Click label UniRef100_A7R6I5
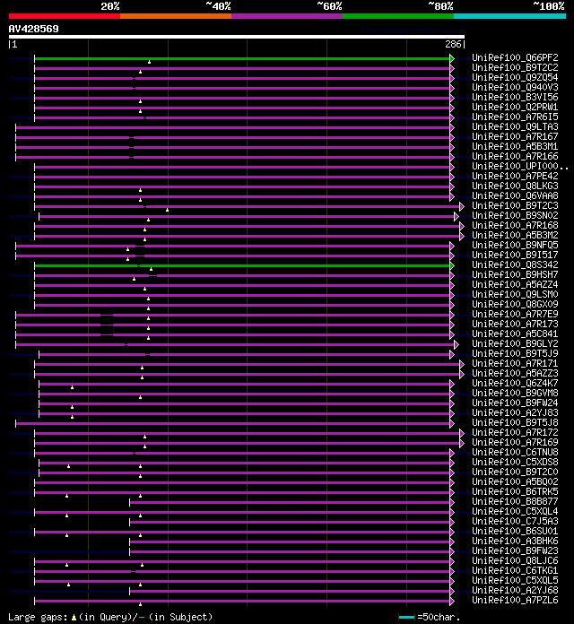The image size is (574, 624). (515, 117)
